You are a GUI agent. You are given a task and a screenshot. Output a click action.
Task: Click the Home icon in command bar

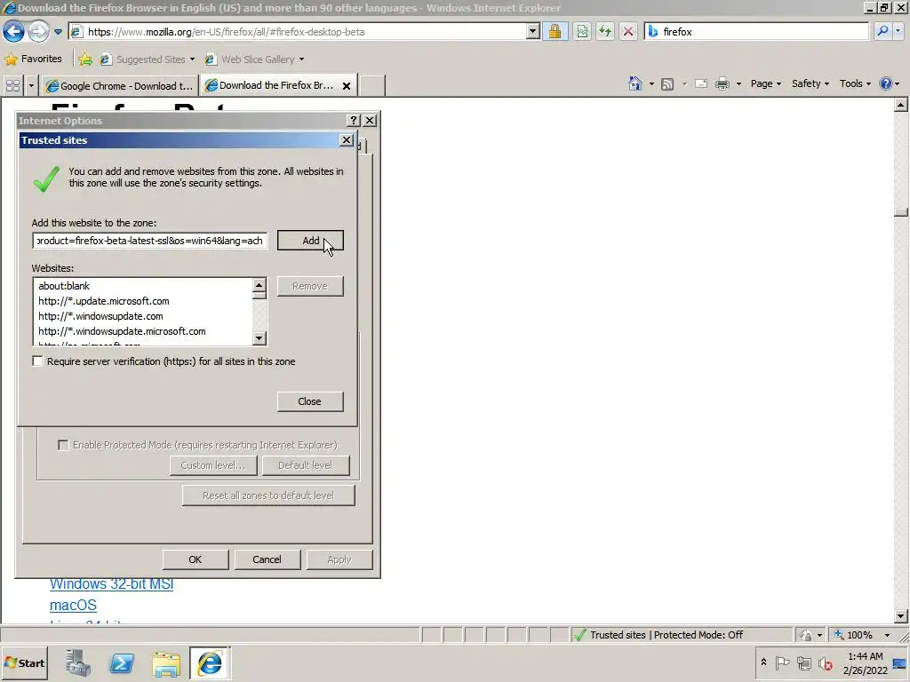point(635,84)
